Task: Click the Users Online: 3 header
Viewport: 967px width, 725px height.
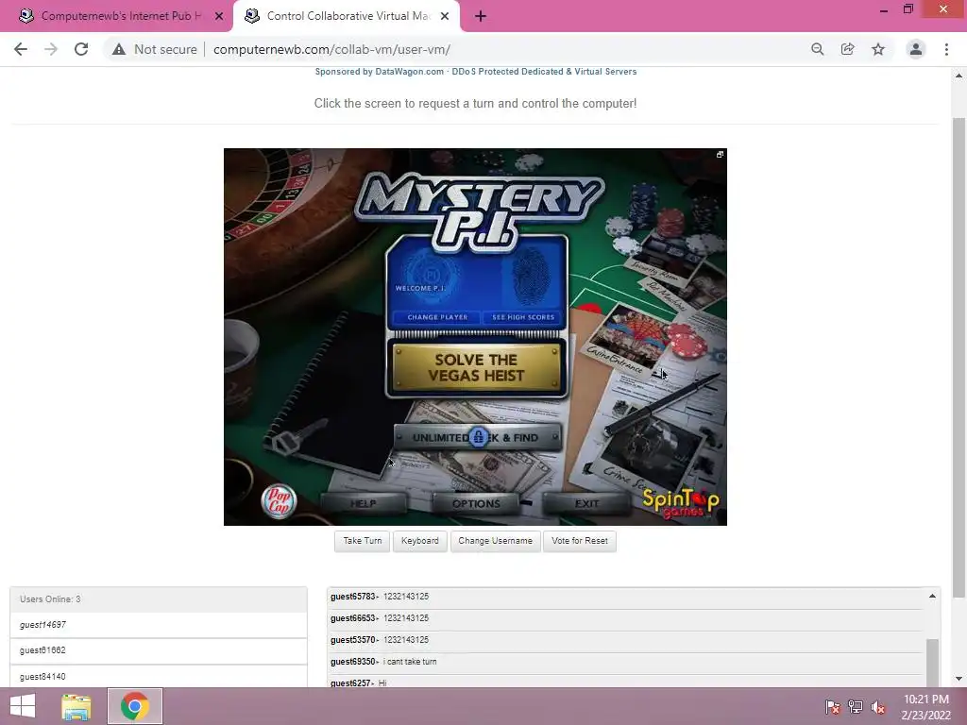Action: point(159,599)
